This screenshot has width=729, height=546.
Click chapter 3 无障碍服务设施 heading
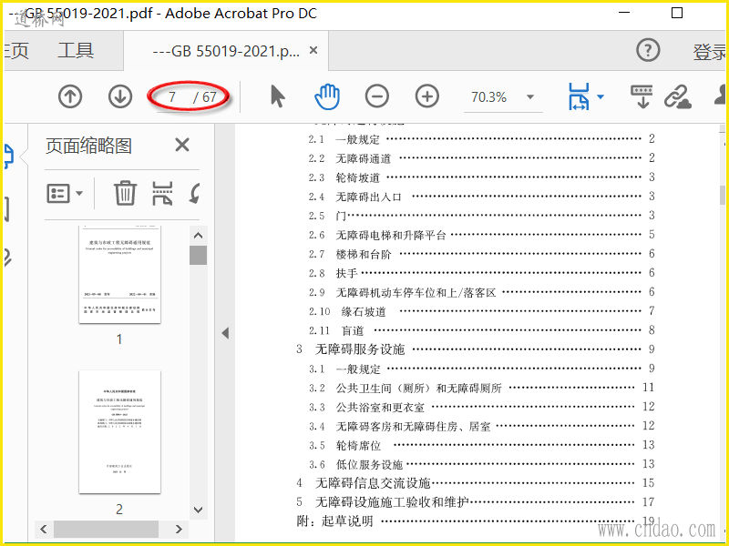point(476,349)
